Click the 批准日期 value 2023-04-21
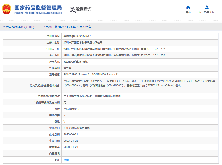This screenshot has width=222, height=165. [71, 134]
